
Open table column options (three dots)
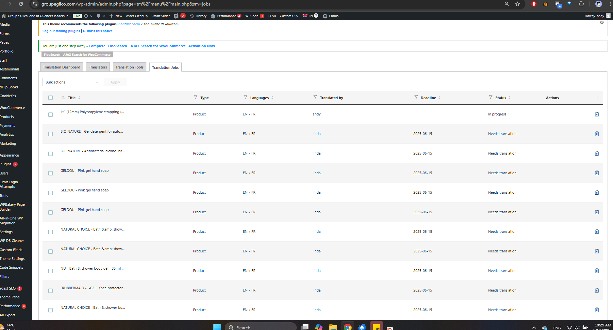[599, 97]
